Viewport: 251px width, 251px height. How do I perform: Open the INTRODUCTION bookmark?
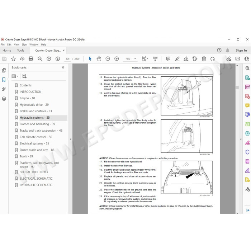[30, 92]
